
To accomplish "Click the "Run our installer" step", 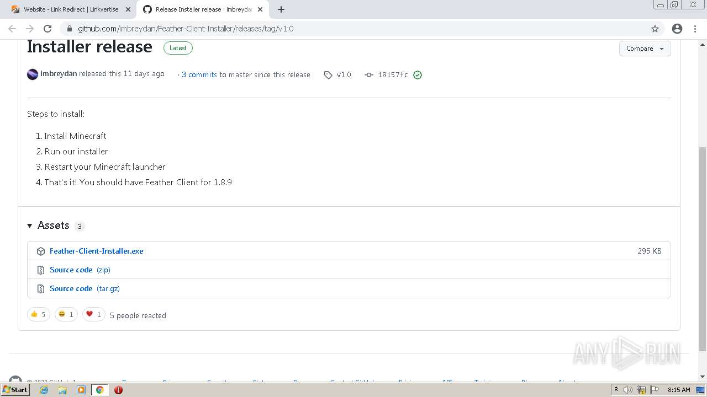I will pos(76,152).
